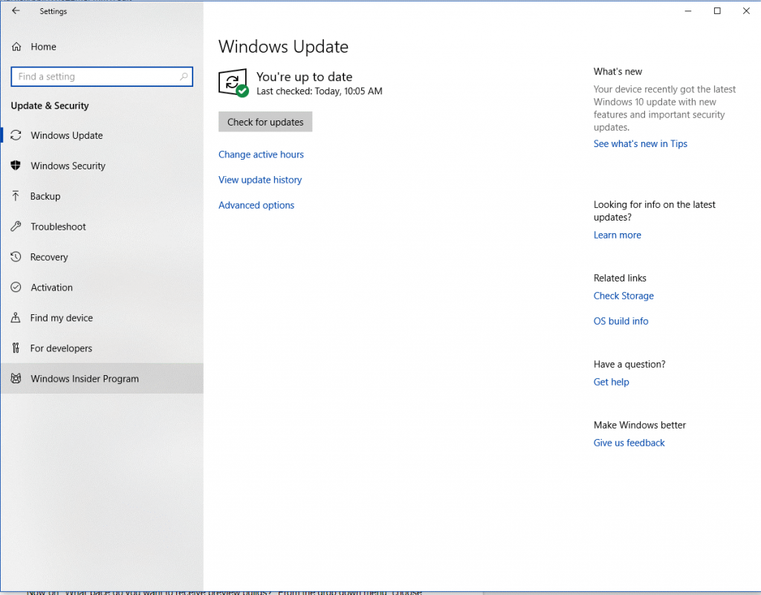Open Windows Security section
This screenshot has width=761, height=595.
102,166
